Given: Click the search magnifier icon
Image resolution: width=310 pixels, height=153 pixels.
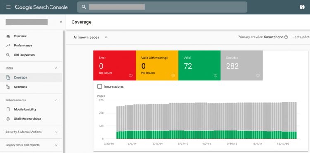Looking at the screenshot, I should (84, 7).
